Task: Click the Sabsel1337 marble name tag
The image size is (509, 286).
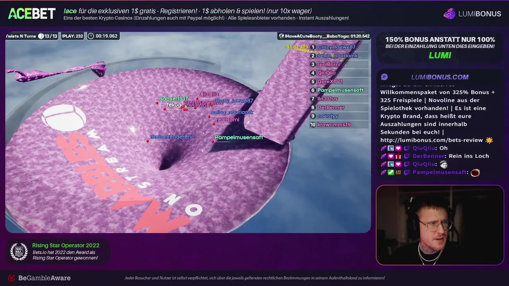Action: click(174, 99)
